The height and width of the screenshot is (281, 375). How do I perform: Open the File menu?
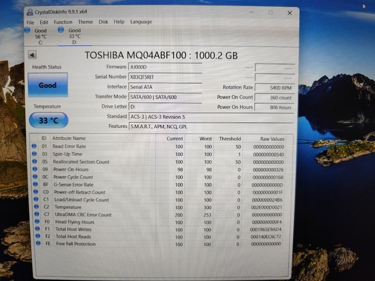pos(31,22)
